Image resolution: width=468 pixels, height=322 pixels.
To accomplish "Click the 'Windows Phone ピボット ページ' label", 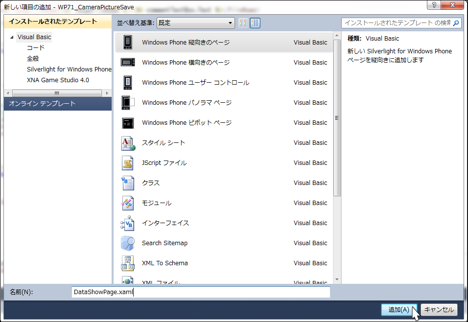I will tap(187, 123).
